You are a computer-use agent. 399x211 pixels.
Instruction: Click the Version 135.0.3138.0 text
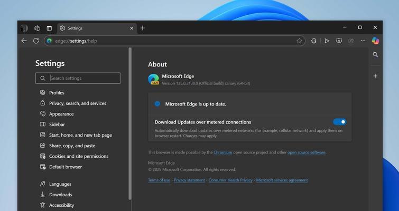pyautogui.click(x=206, y=83)
